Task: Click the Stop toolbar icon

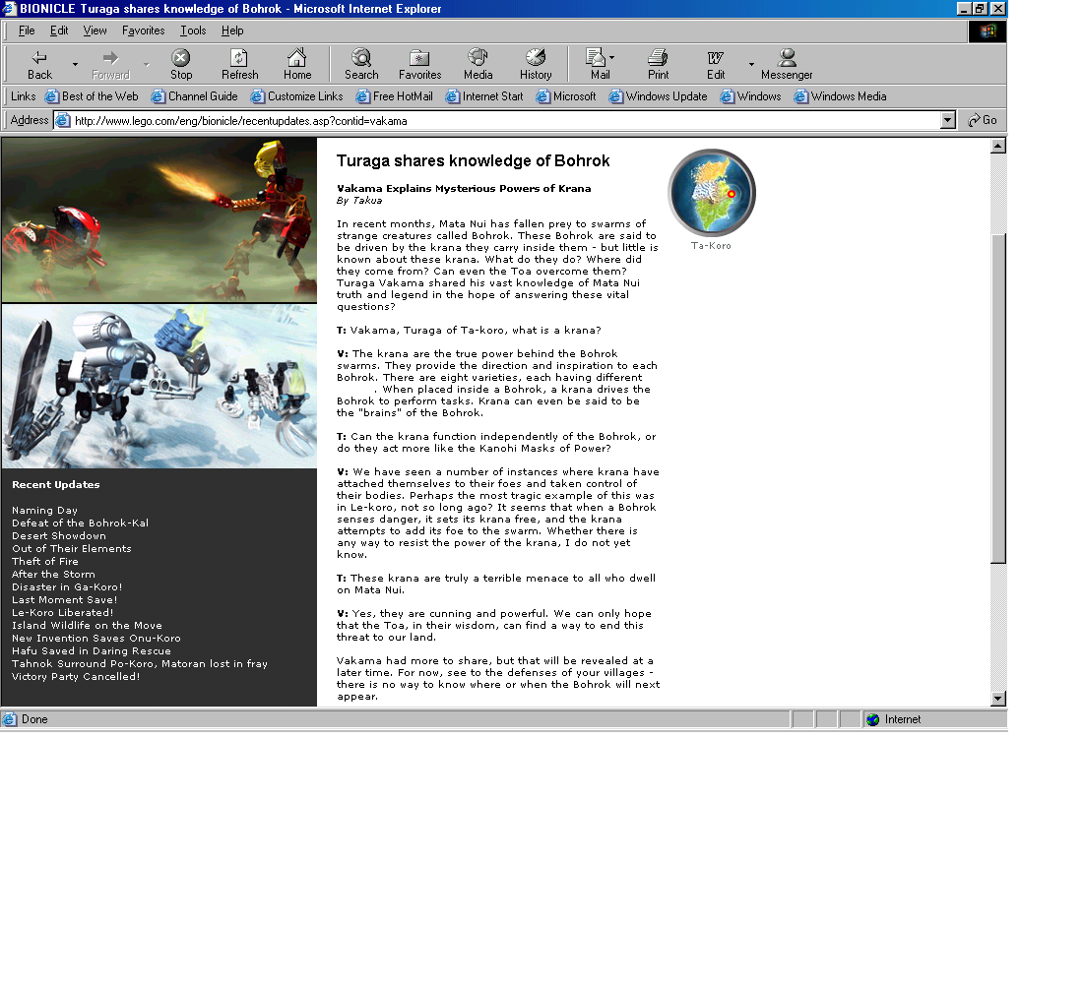Action: 181,64
